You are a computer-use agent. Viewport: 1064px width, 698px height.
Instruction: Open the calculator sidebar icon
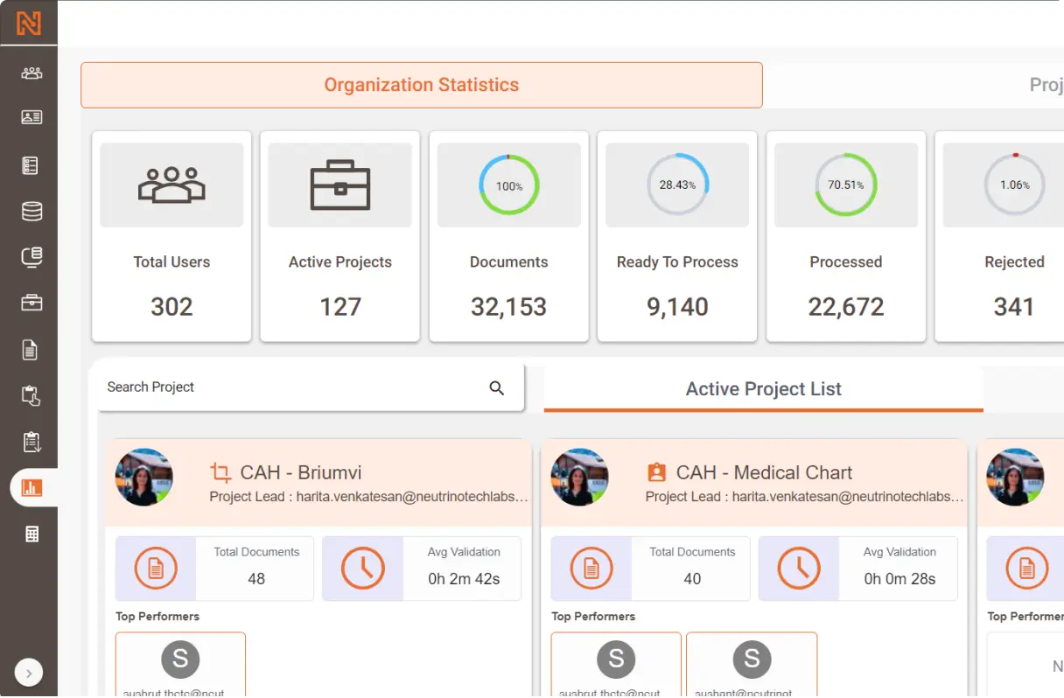click(x=31, y=534)
